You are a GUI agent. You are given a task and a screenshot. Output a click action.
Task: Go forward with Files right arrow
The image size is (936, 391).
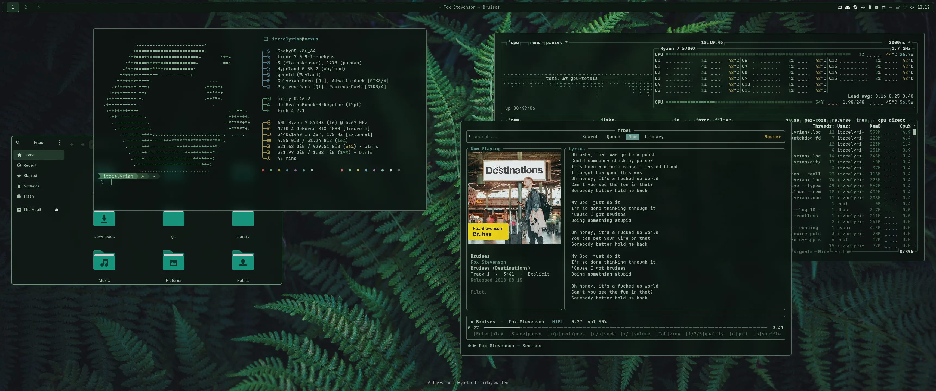pos(83,144)
